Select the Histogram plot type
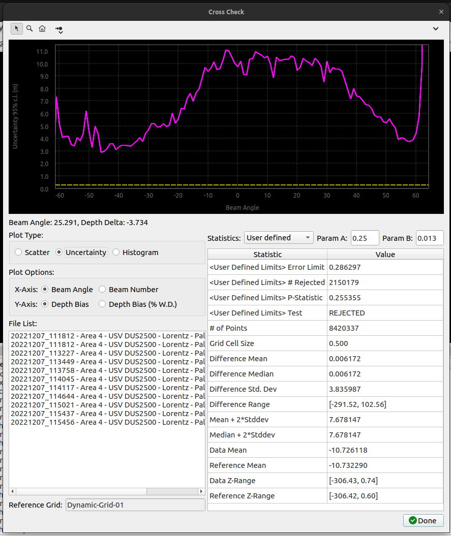This screenshot has width=451, height=536. (116, 253)
